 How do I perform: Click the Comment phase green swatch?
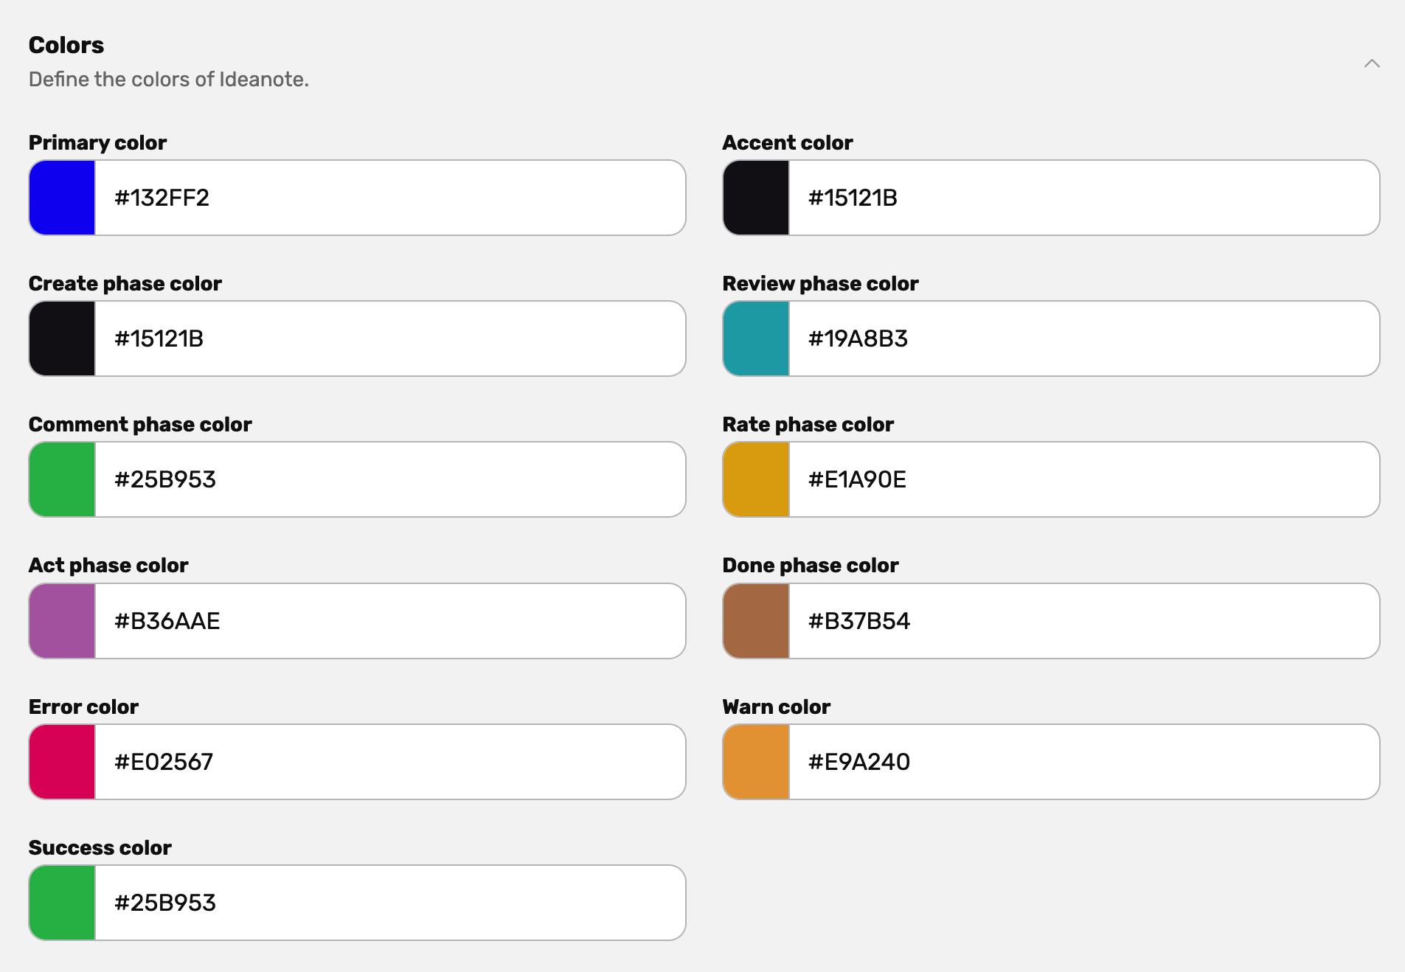tap(62, 479)
